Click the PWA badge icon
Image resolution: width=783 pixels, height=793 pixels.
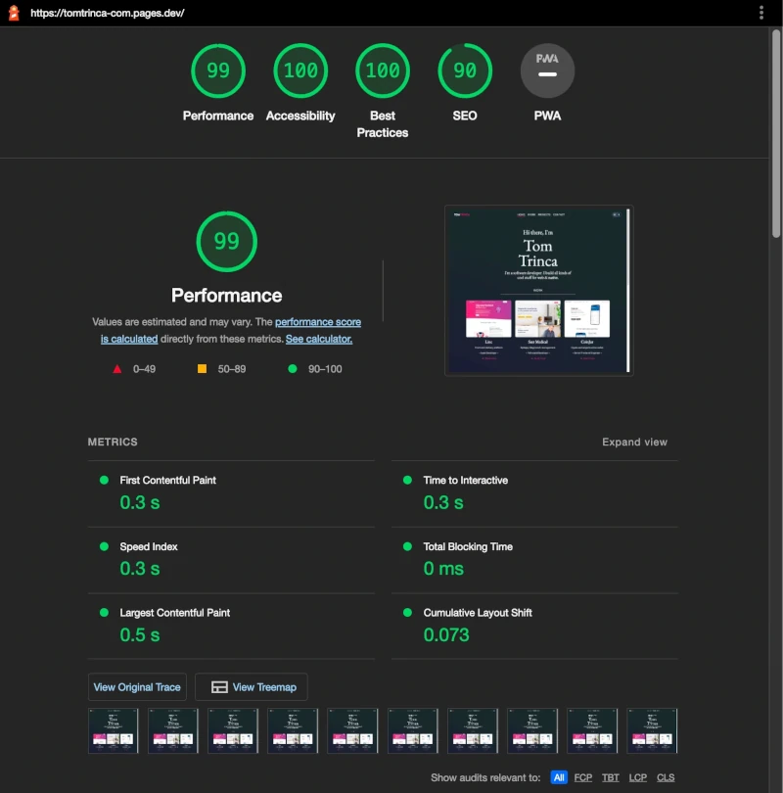click(x=547, y=70)
